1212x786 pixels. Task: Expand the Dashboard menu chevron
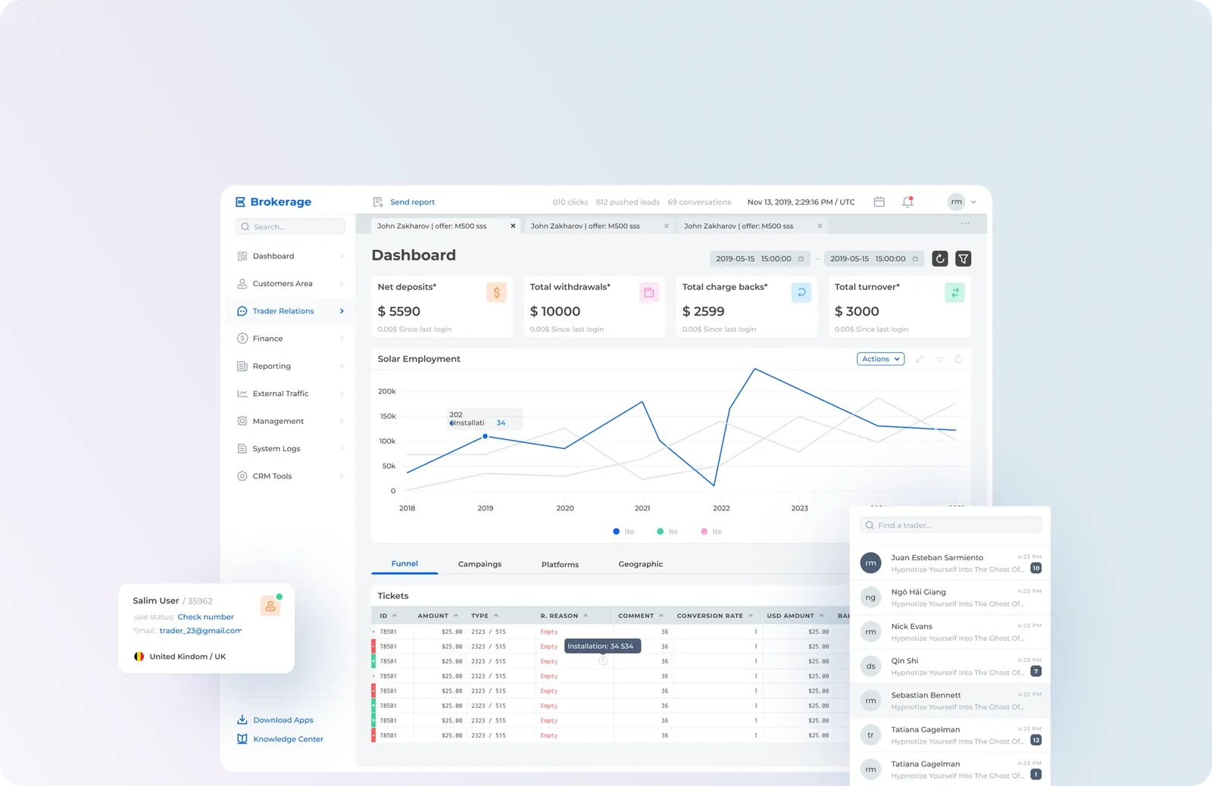pyautogui.click(x=342, y=256)
